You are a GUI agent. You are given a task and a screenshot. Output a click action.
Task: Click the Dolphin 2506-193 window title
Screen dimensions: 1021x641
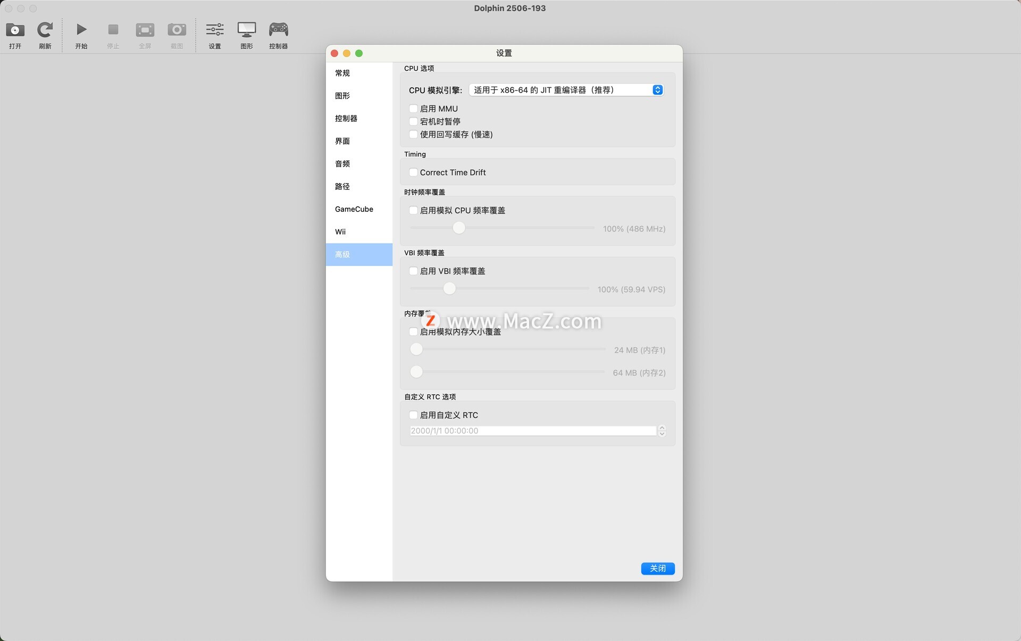(x=510, y=8)
